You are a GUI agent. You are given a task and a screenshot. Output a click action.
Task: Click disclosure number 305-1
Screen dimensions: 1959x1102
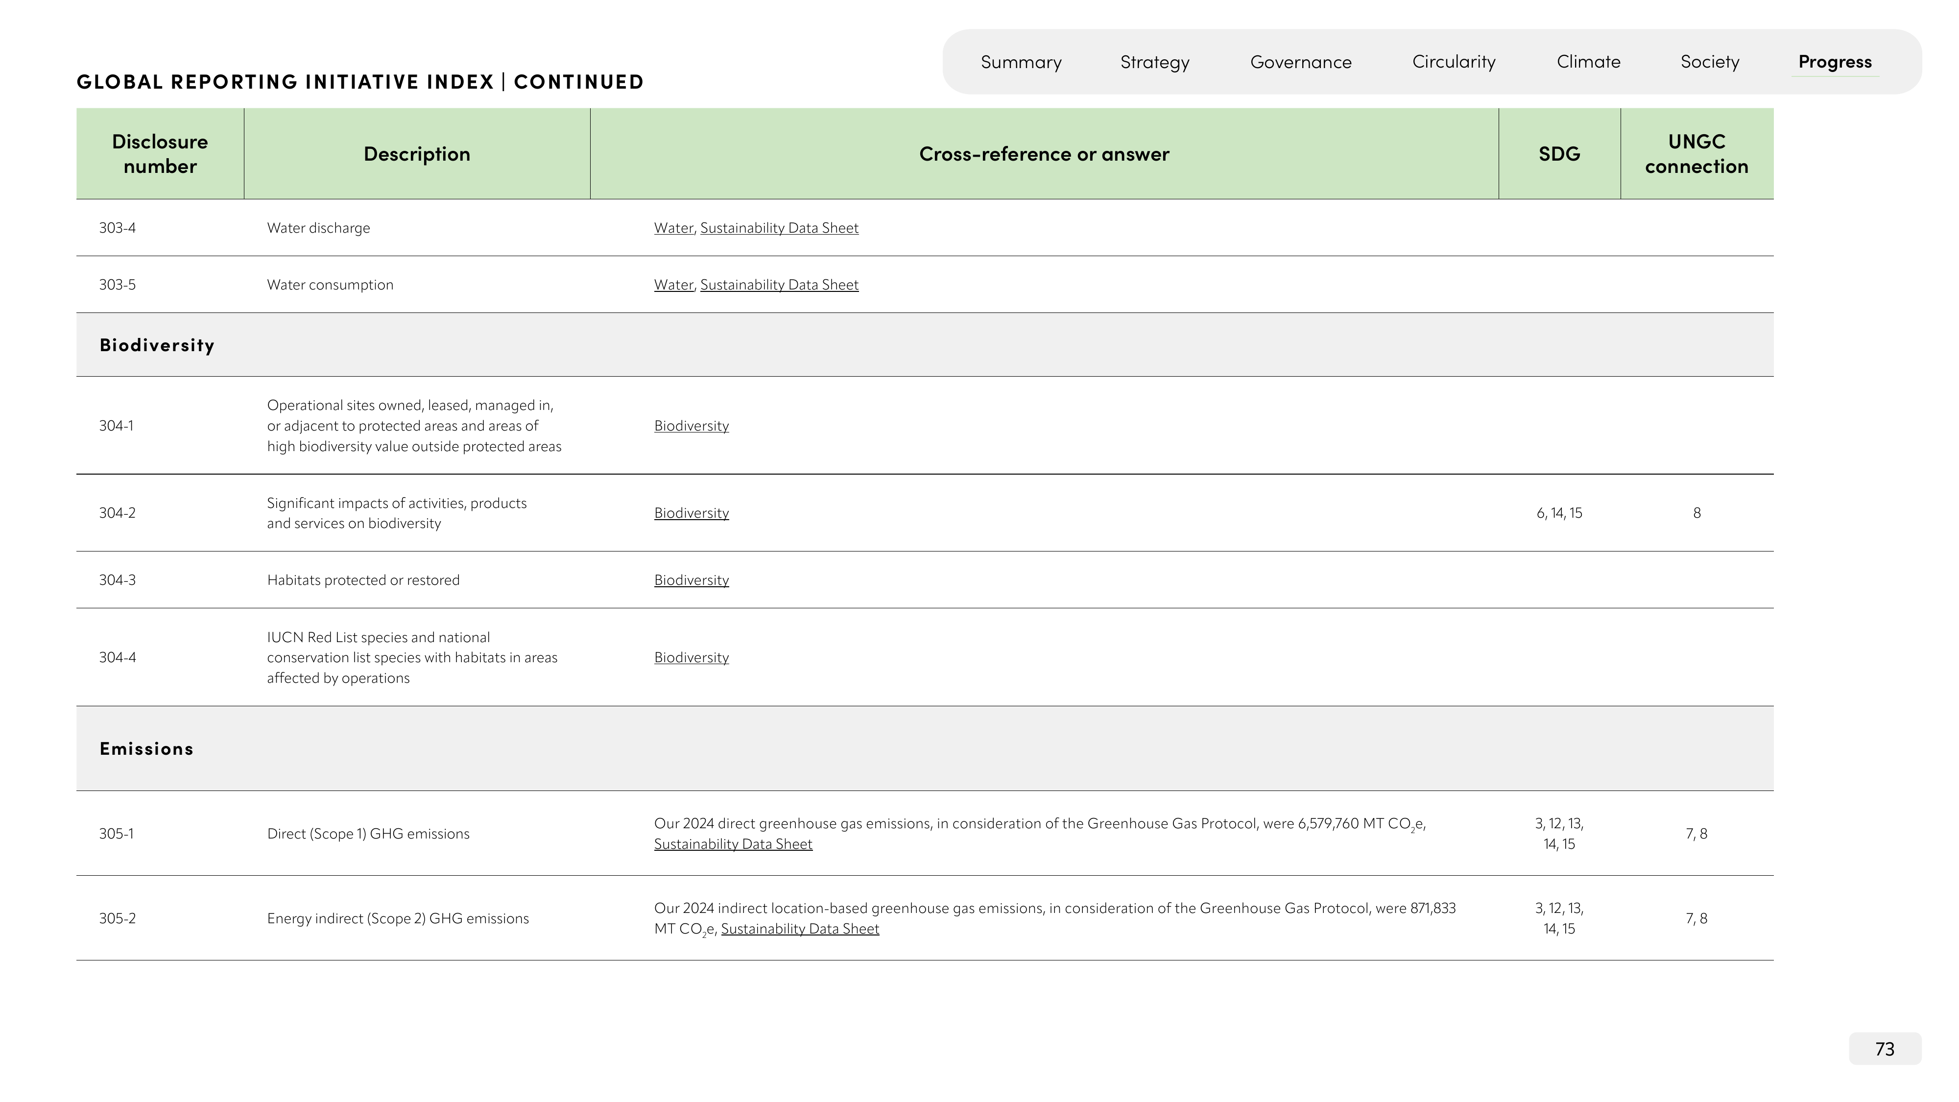pyautogui.click(x=117, y=834)
